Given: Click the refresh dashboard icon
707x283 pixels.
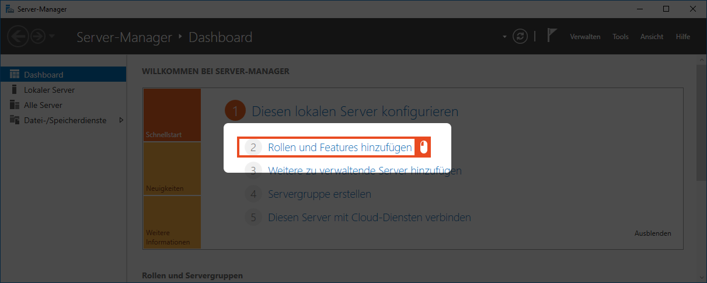Looking at the screenshot, I should [x=520, y=37].
